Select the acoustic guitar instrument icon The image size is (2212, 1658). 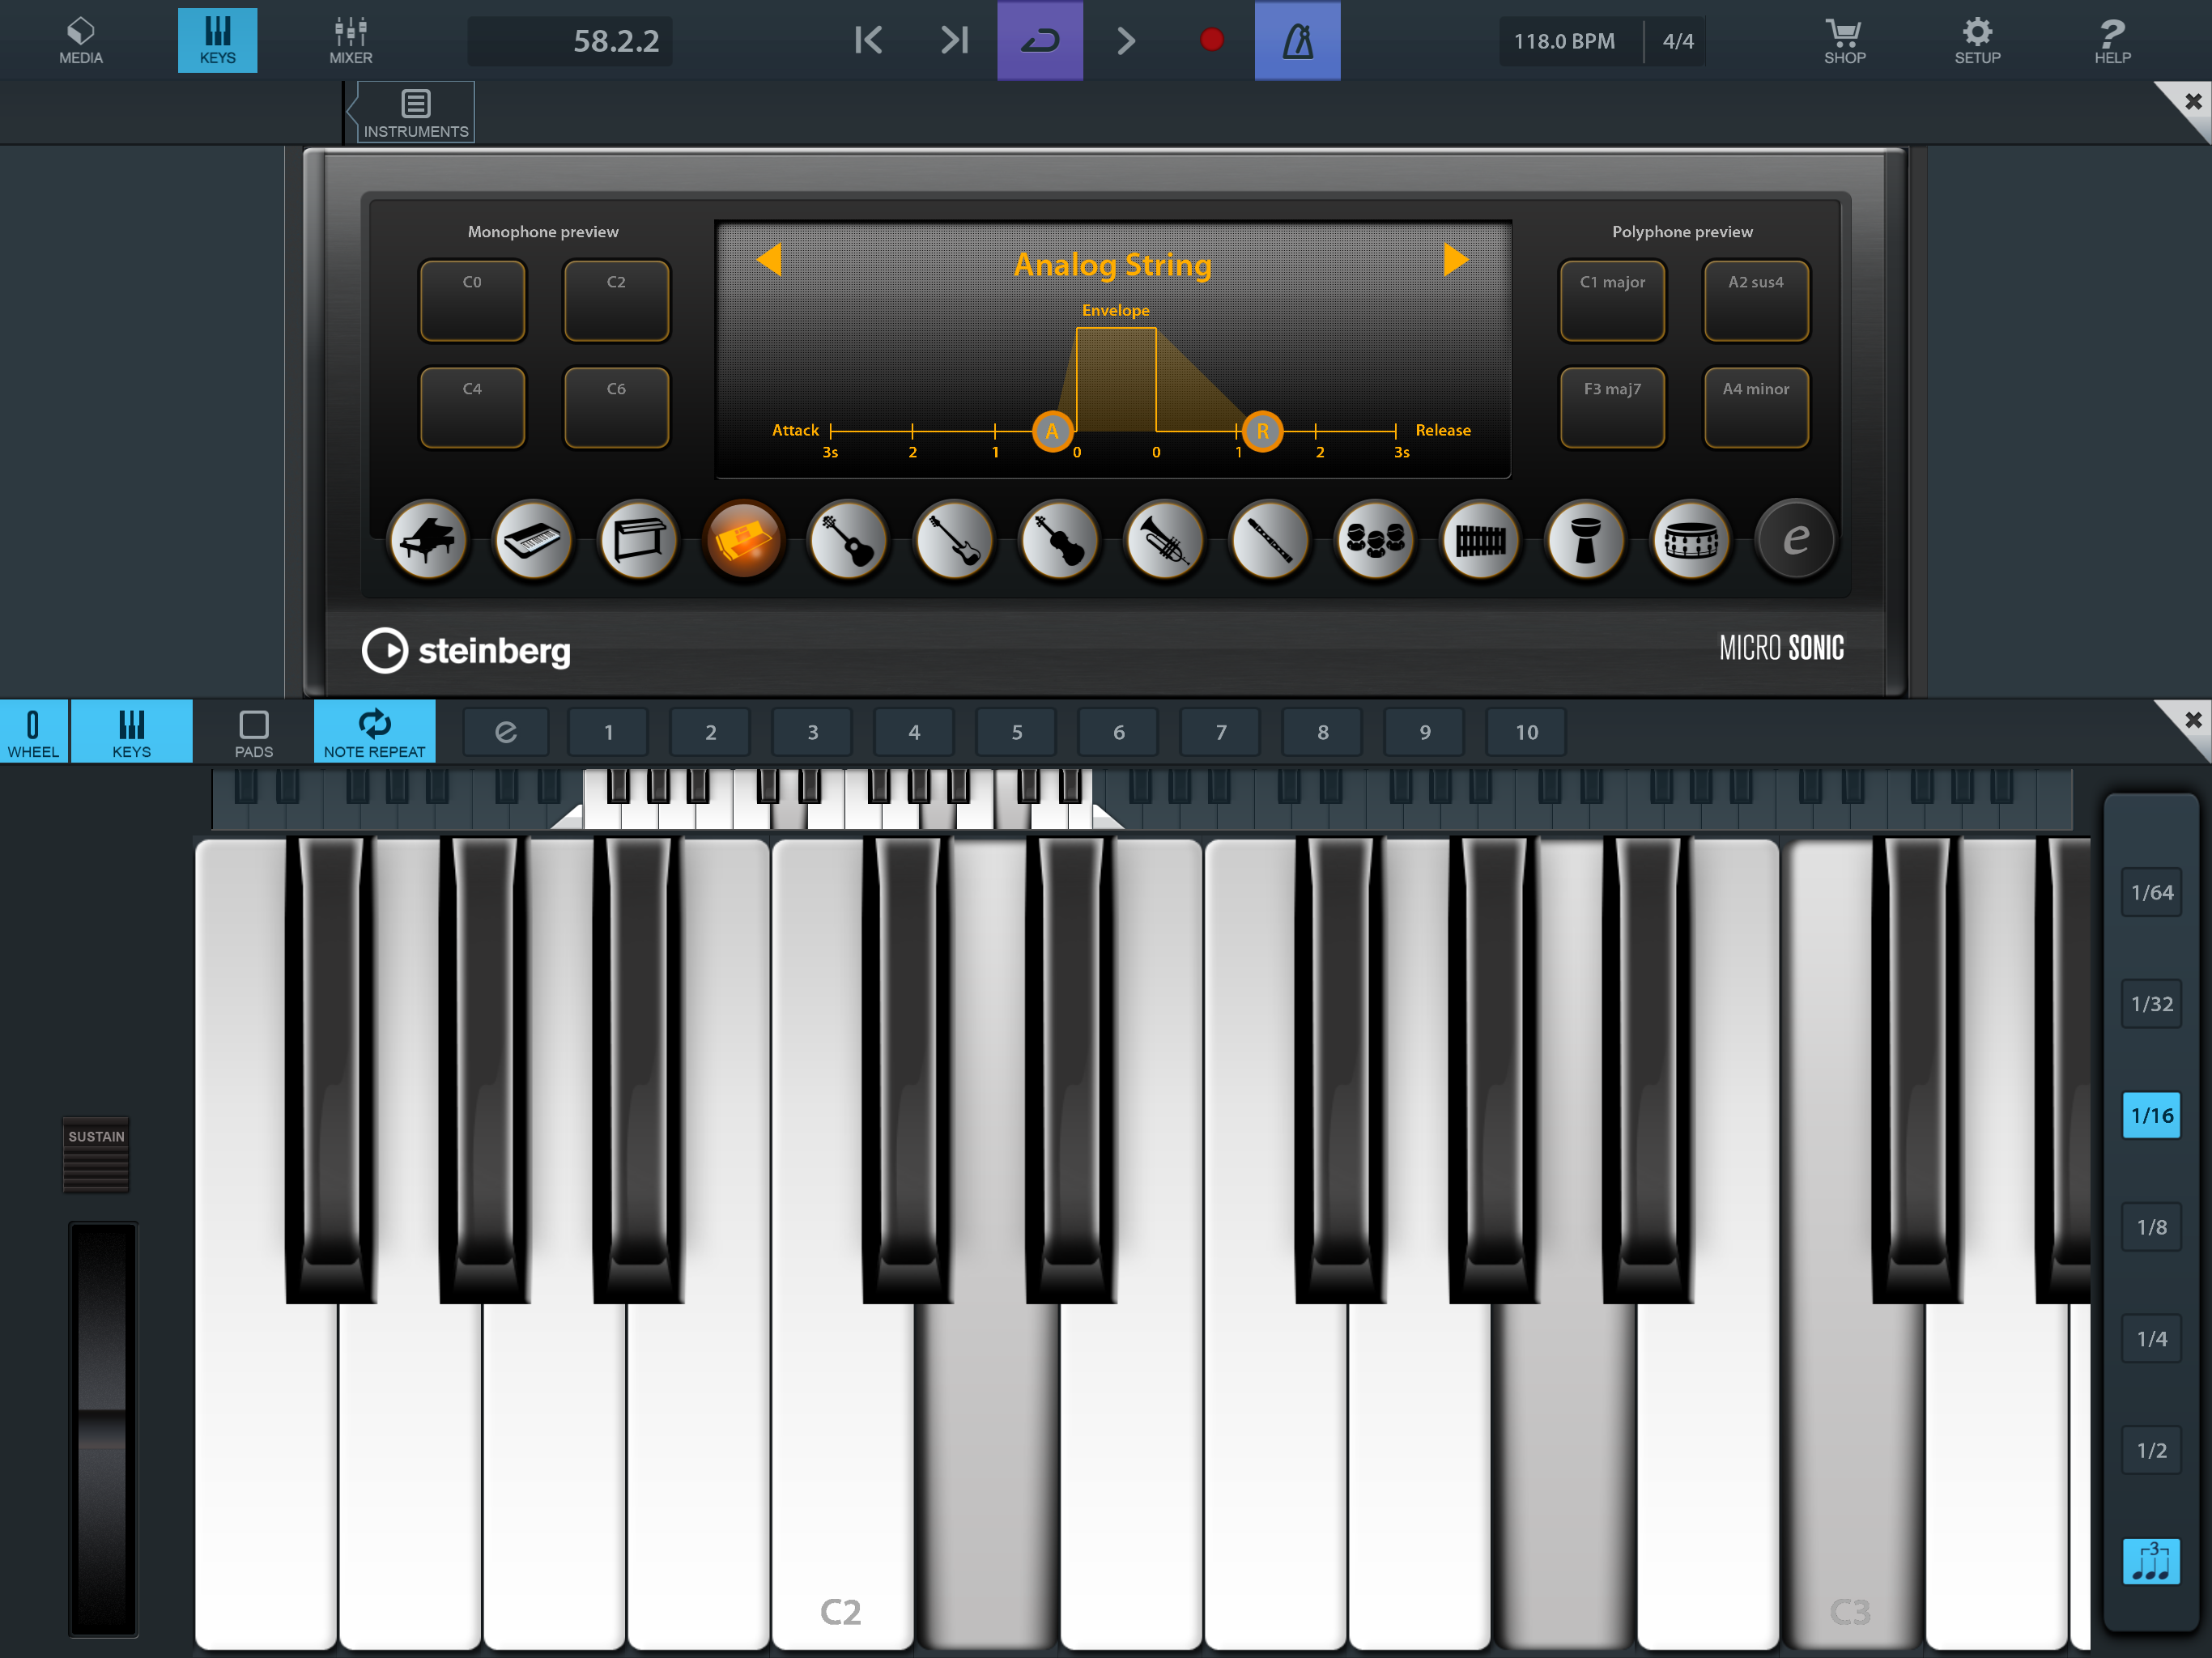(x=848, y=541)
